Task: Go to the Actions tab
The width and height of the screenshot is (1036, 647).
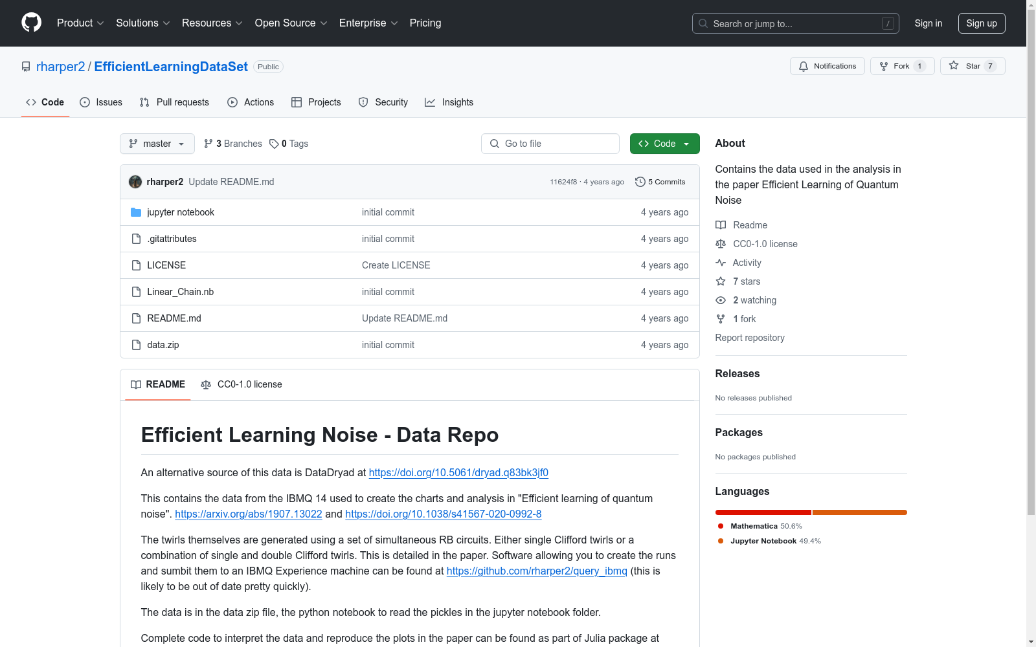Action: point(251,102)
